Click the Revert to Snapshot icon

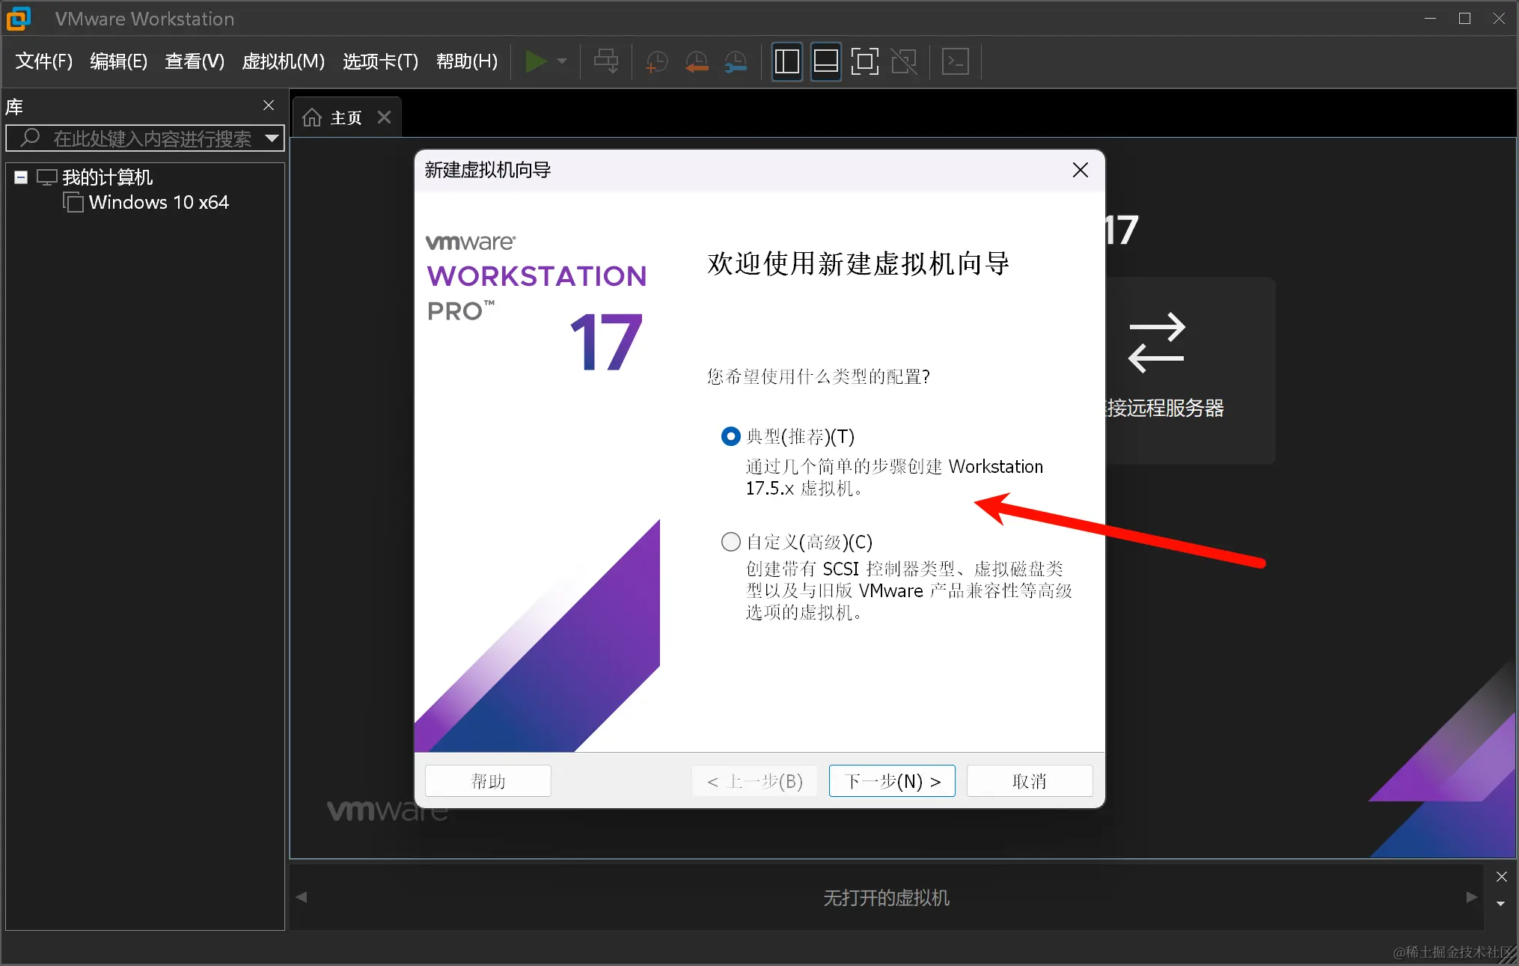point(696,61)
